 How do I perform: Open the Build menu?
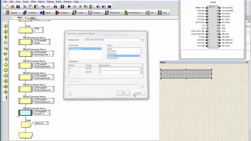(58, 2)
